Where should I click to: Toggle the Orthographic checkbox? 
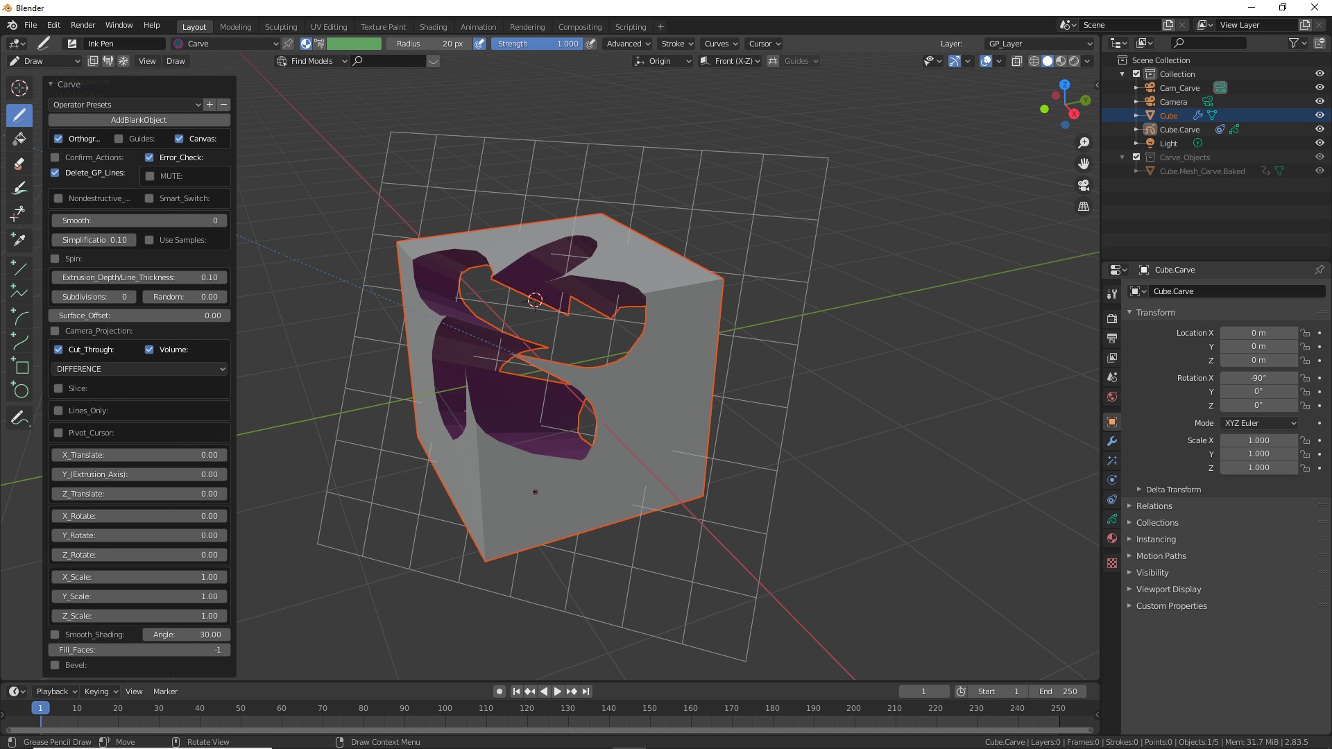click(x=58, y=139)
